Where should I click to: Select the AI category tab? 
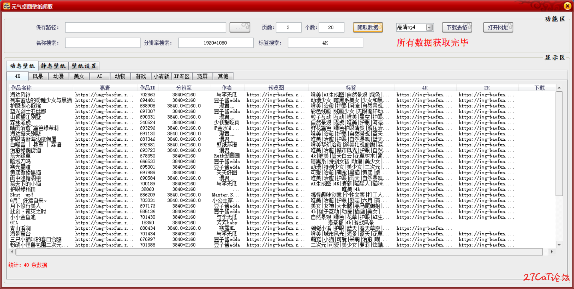(99, 76)
